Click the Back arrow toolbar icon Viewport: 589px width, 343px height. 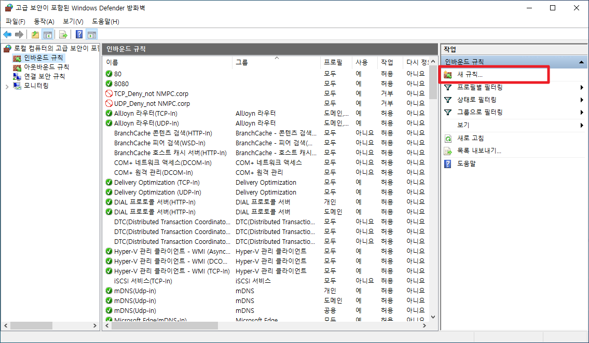[7, 35]
